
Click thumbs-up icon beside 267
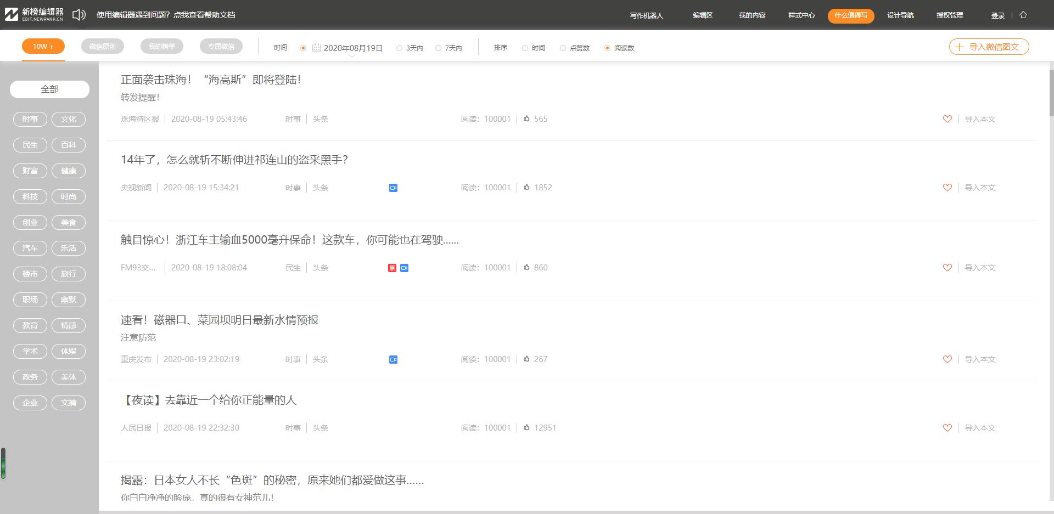(x=526, y=359)
